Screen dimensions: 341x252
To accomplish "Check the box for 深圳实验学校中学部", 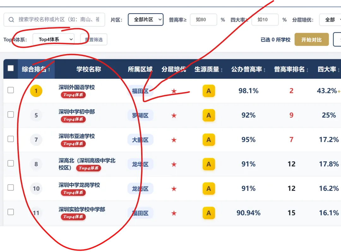I will point(11,212).
